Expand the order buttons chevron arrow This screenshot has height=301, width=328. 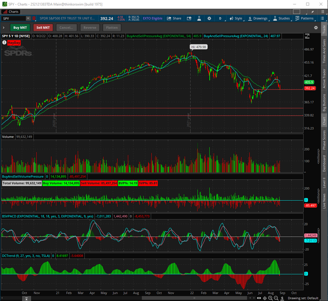coord(3,27)
